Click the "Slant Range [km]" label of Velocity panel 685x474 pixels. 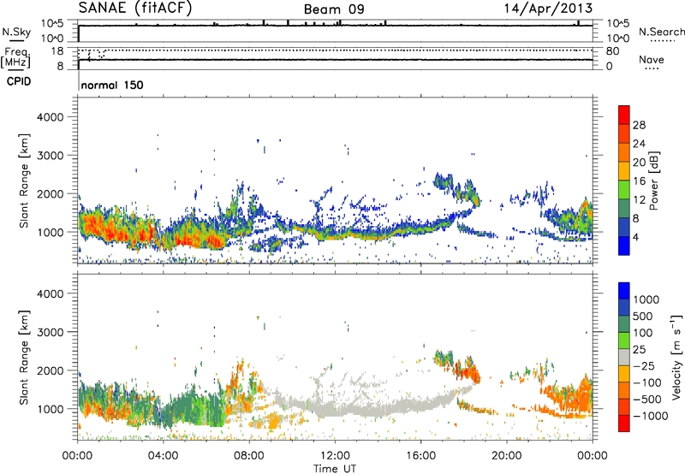click(24, 357)
